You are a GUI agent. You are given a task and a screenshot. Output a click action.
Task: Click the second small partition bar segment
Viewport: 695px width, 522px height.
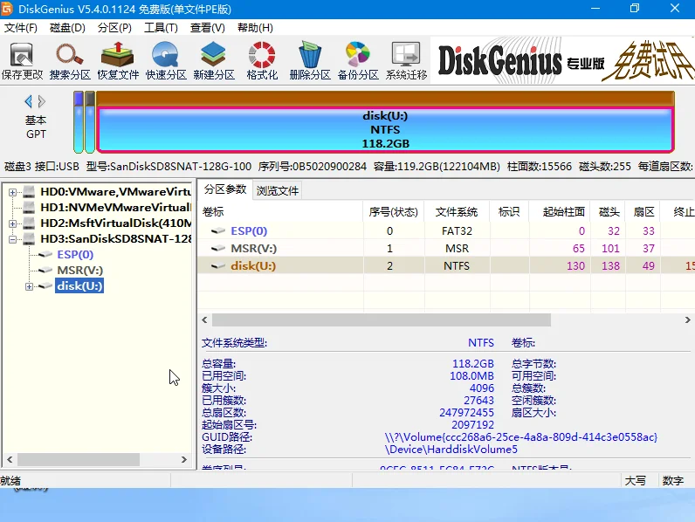90,122
